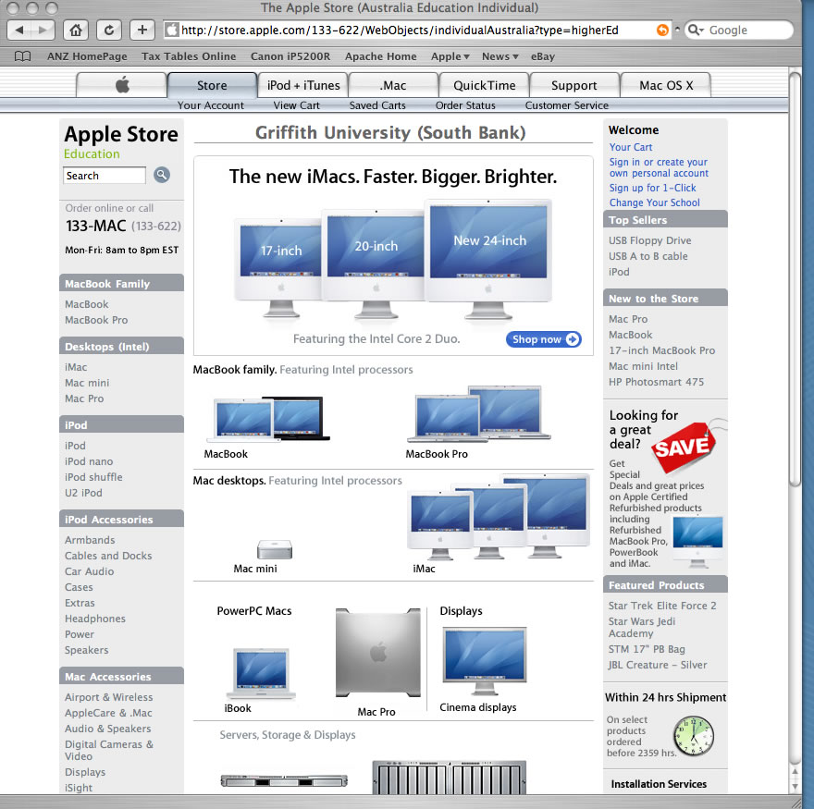This screenshot has width=814, height=809.
Task: Add a bookmark with the plus button
Action: [142, 31]
